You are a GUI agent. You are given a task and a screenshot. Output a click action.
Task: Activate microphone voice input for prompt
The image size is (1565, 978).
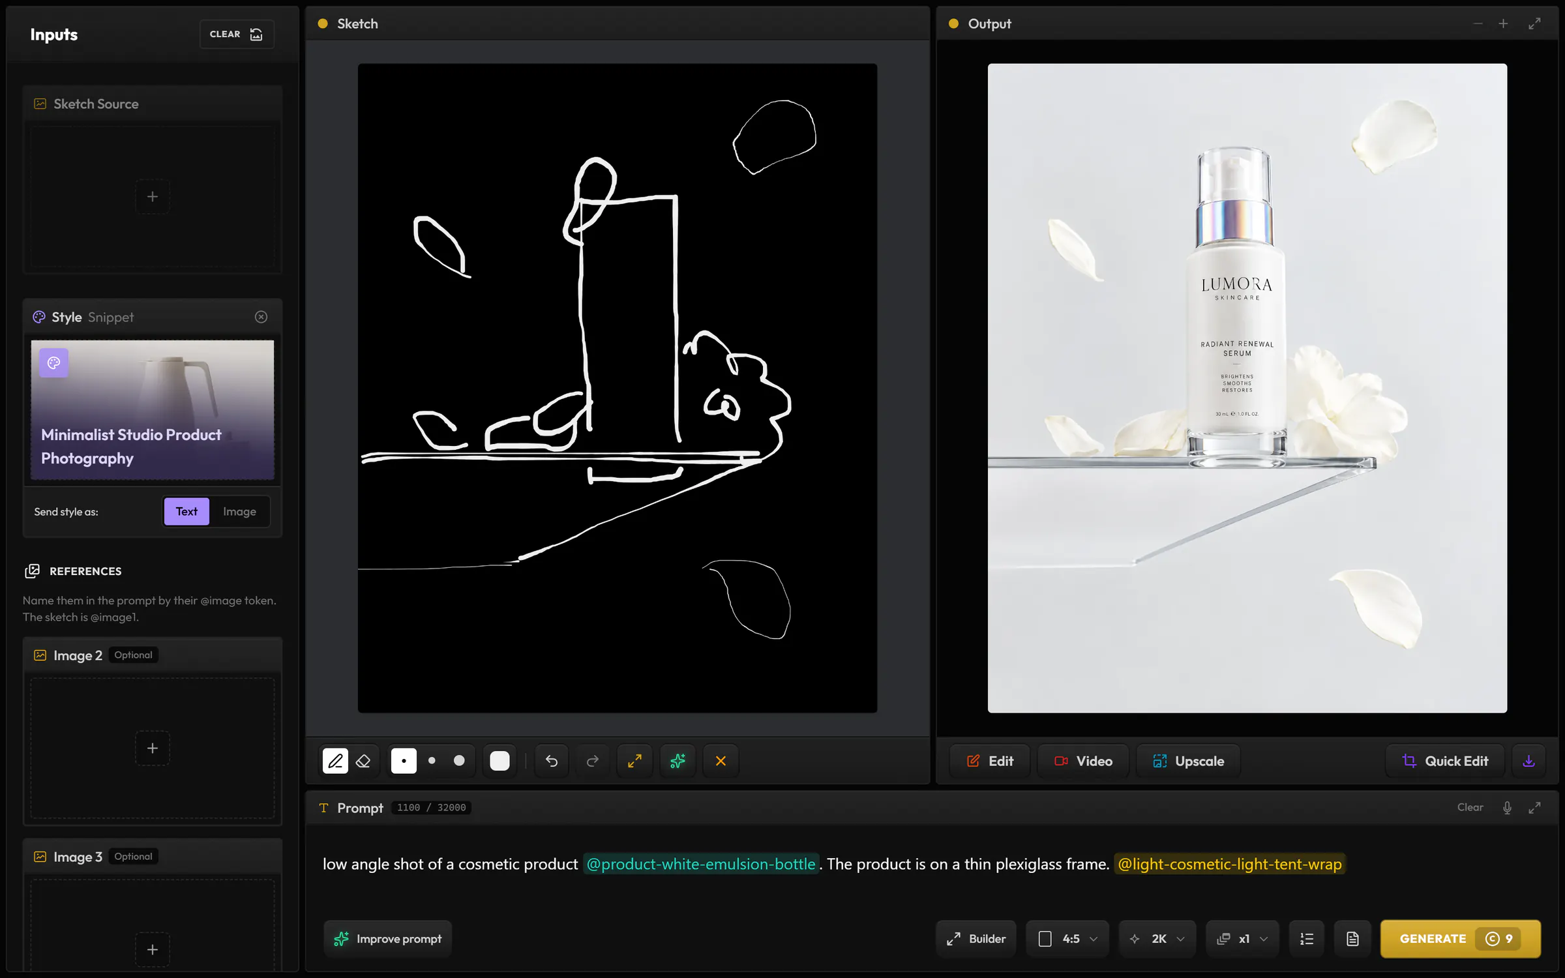(x=1507, y=808)
